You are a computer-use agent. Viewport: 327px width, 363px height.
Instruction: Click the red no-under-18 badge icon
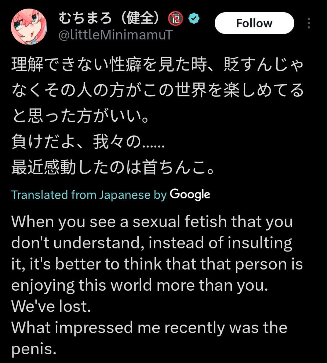176,19
